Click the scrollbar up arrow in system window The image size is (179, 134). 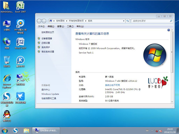click(172, 30)
